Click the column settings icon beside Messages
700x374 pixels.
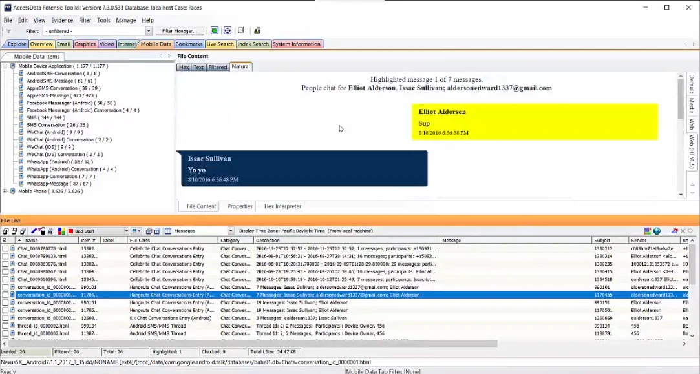tap(168, 231)
